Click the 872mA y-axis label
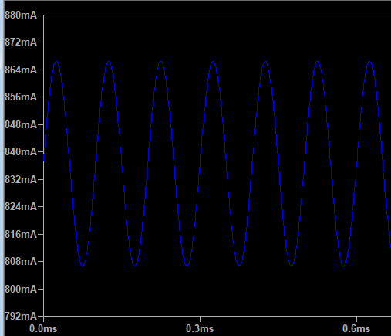Image resolution: width=391 pixels, height=336 pixels. (x=21, y=42)
